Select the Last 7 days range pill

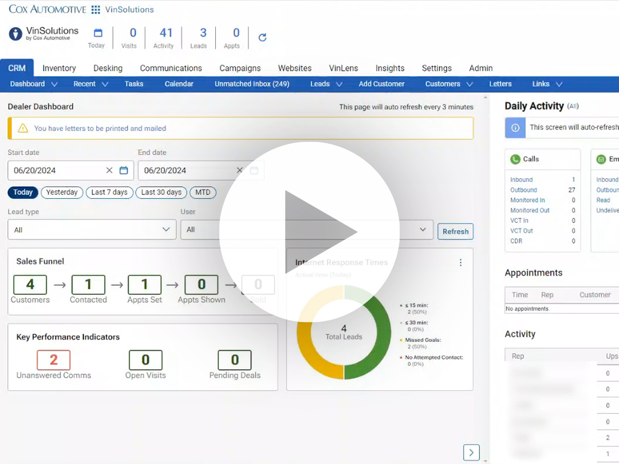point(109,192)
